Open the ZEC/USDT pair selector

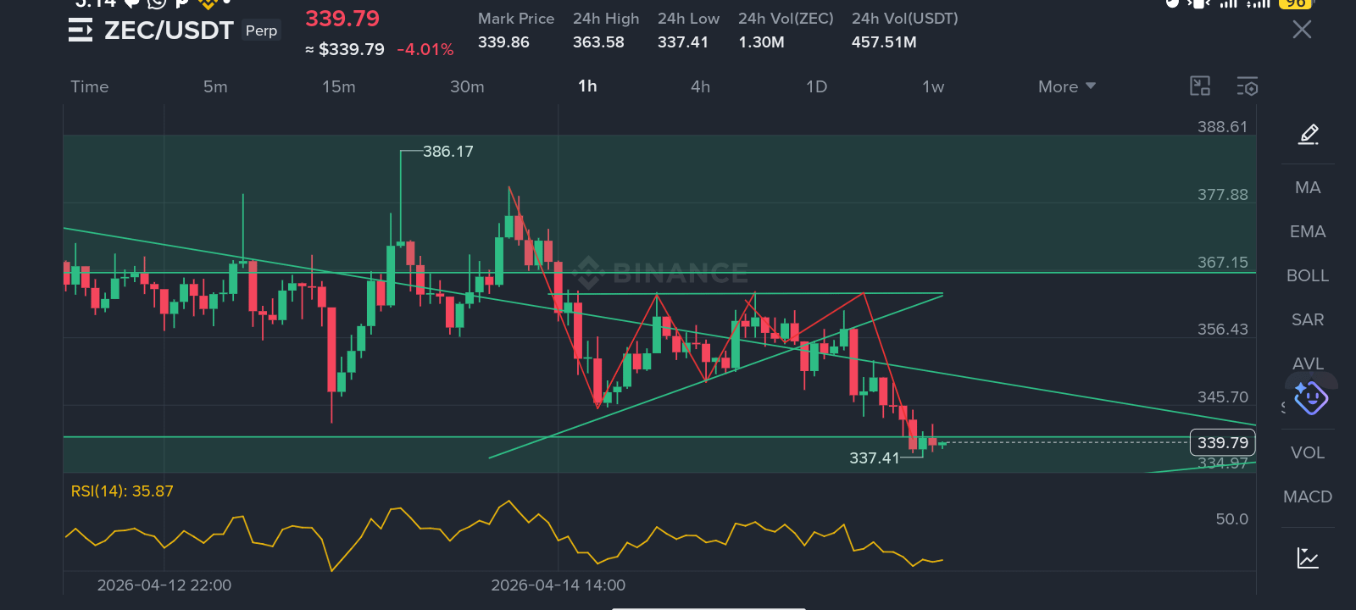[x=169, y=30]
